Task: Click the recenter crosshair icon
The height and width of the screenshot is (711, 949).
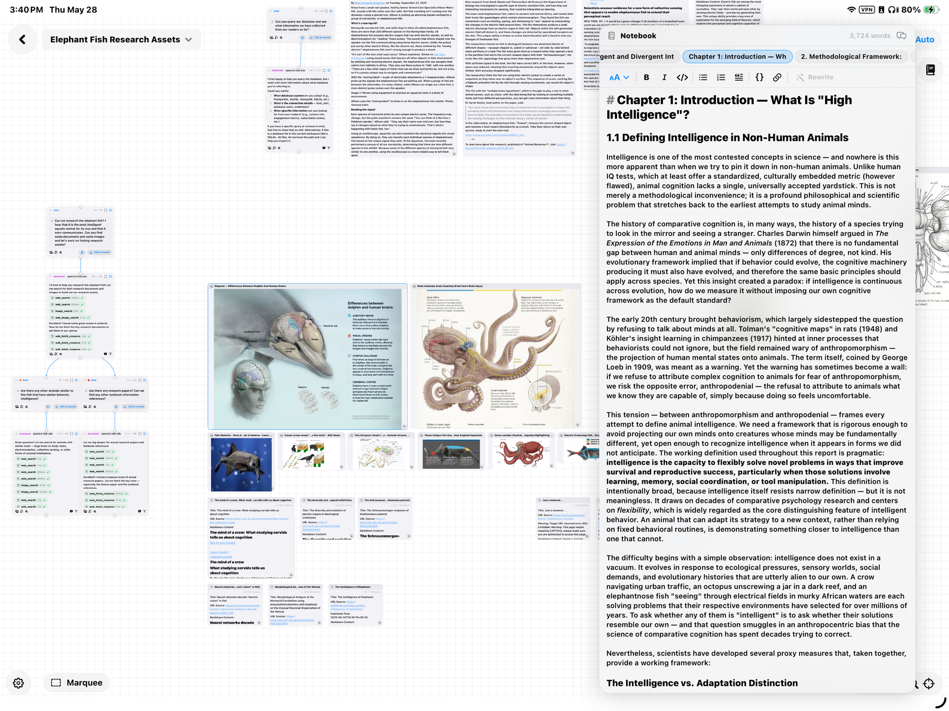Action: 929,683
